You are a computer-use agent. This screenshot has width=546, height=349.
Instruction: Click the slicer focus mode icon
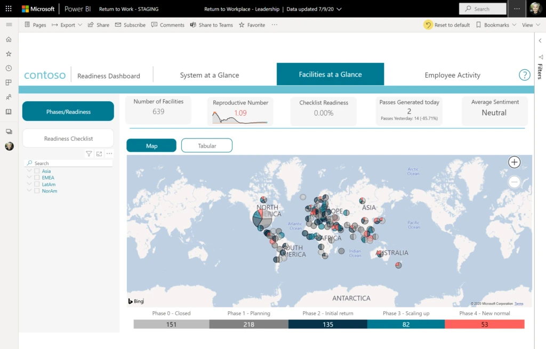click(x=99, y=154)
